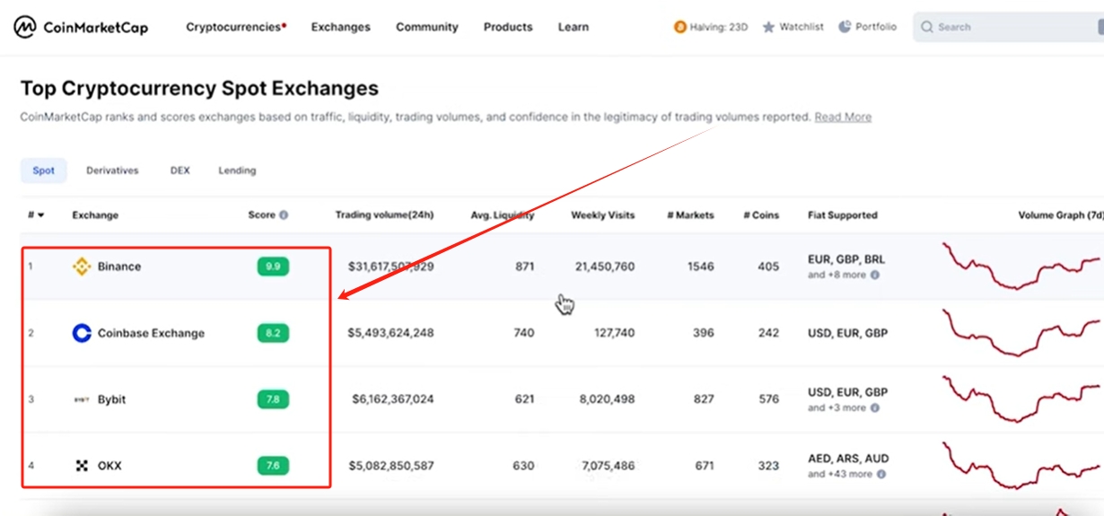The width and height of the screenshot is (1104, 516).
Task: Click OKX's volume $5,082,850,587
Action: [x=391, y=466]
